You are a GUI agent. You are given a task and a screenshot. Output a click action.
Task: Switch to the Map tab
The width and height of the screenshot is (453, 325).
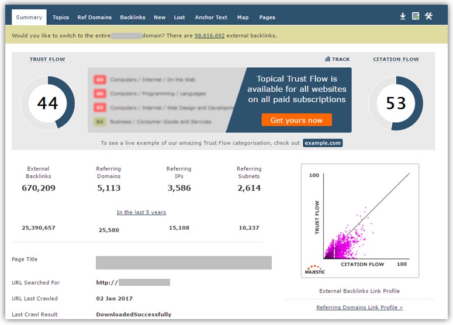(x=243, y=18)
